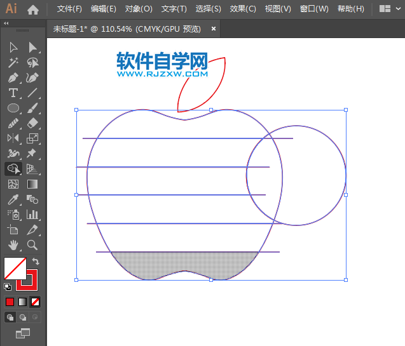Pick the Ellipse tool

pyautogui.click(x=13, y=108)
